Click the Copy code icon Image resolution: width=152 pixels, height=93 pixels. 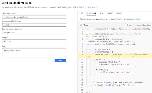(81, 25)
